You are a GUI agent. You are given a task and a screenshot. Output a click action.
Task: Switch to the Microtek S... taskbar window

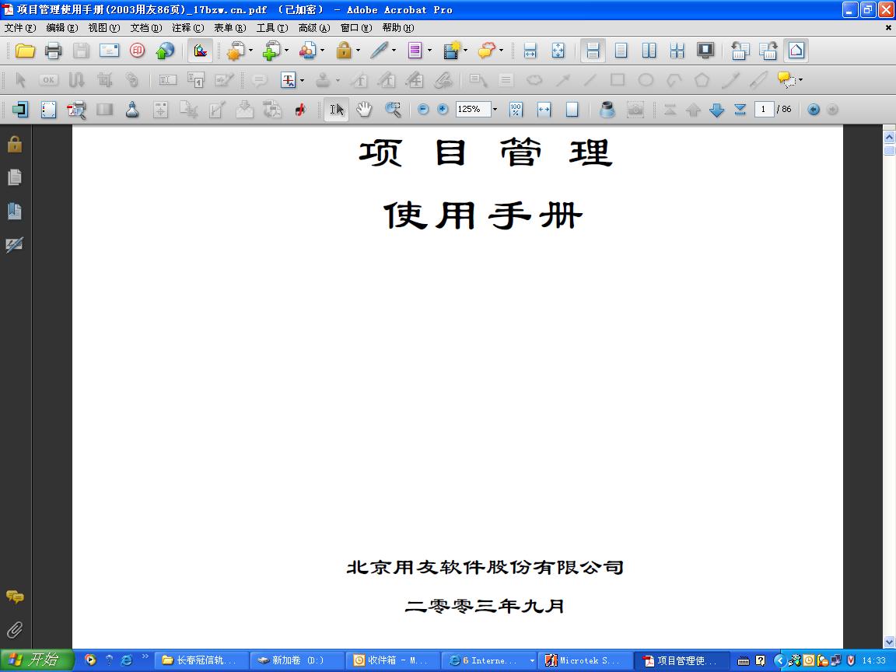coord(585,660)
